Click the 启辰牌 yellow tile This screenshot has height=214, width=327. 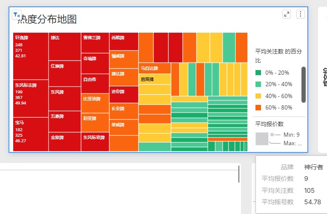click(x=155, y=79)
